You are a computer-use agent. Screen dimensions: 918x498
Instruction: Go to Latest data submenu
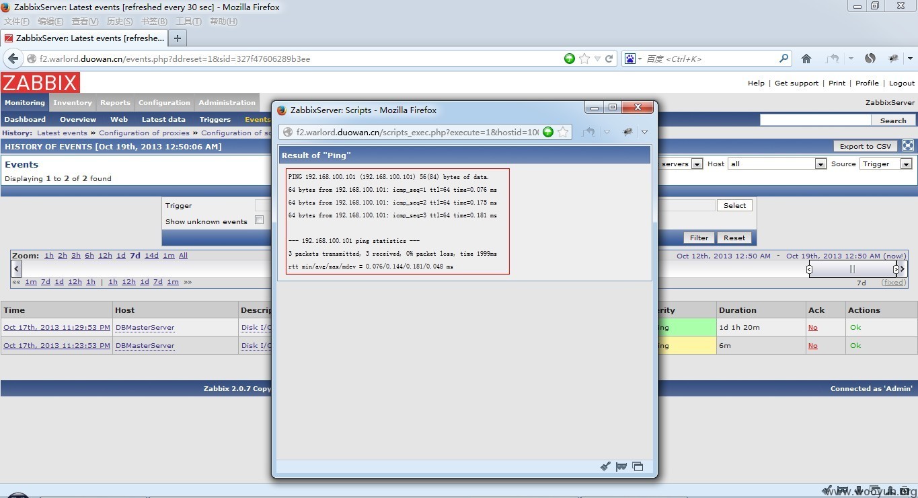tap(163, 119)
